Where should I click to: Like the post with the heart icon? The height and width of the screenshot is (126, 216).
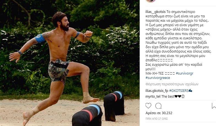click(148, 106)
